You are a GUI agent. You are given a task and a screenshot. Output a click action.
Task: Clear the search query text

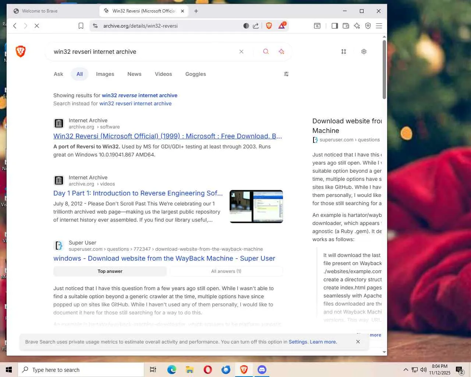tap(241, 52)
